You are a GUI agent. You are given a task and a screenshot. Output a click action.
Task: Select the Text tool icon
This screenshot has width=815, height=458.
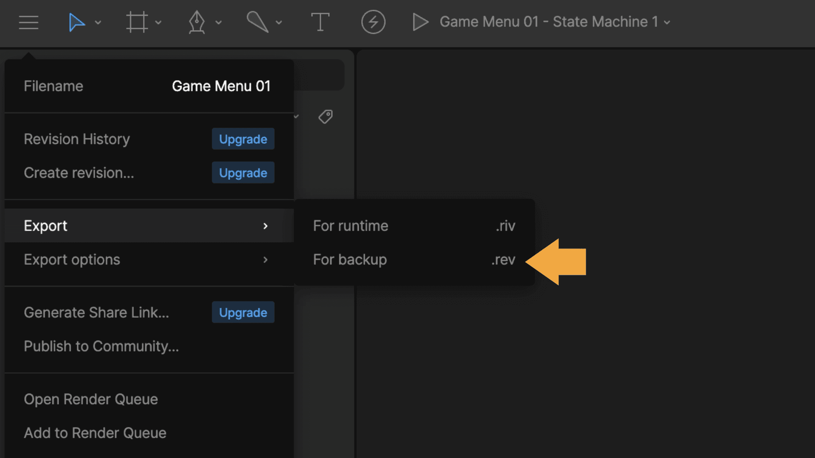point(320,22)
